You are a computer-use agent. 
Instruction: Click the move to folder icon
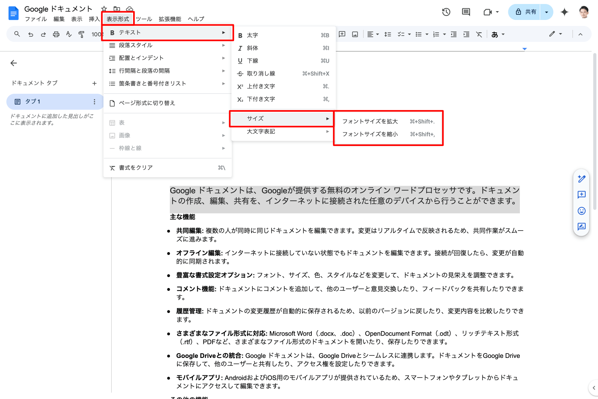pos(117,9)
